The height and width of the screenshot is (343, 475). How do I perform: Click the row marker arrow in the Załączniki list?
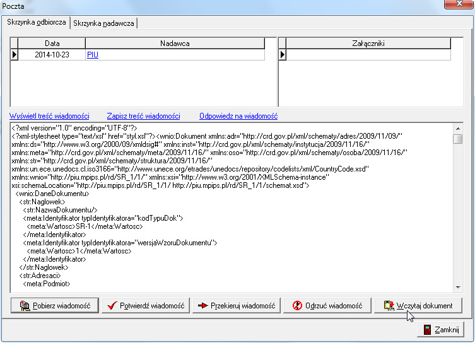click(x=283, y=55)
